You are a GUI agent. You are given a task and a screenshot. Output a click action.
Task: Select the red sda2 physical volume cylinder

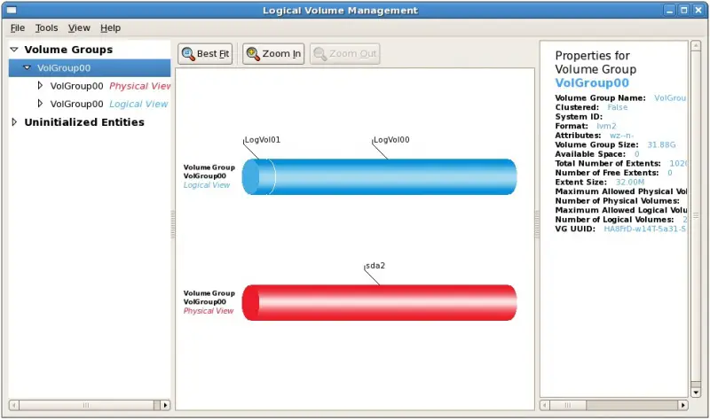[x=382, y=302]
